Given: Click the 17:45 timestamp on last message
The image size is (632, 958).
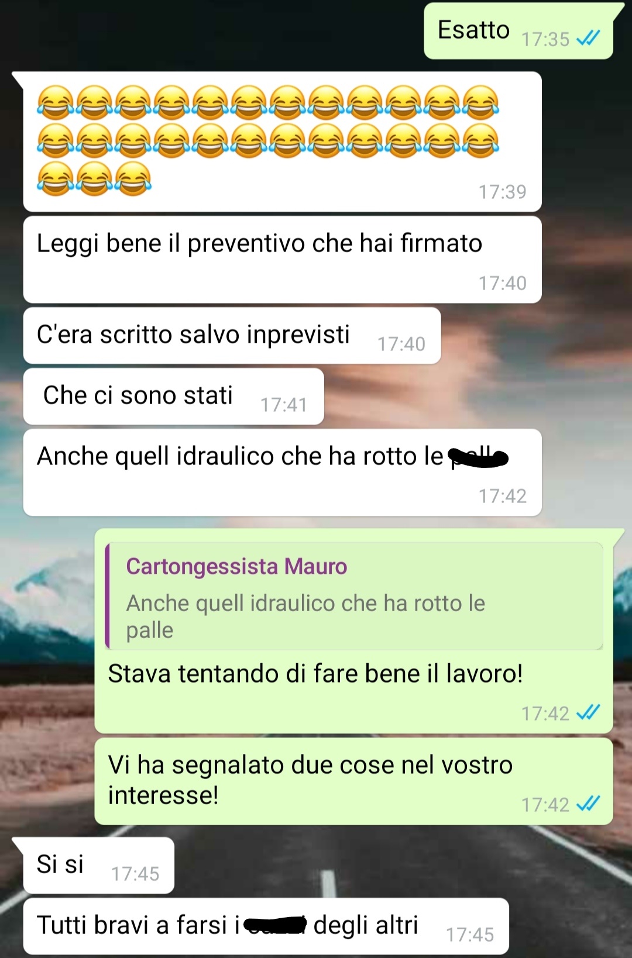Looking at the screenshot, I should click(x=470, y=935).
